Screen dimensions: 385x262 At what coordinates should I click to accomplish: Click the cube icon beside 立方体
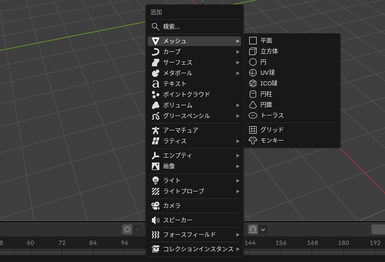[253, 51]
